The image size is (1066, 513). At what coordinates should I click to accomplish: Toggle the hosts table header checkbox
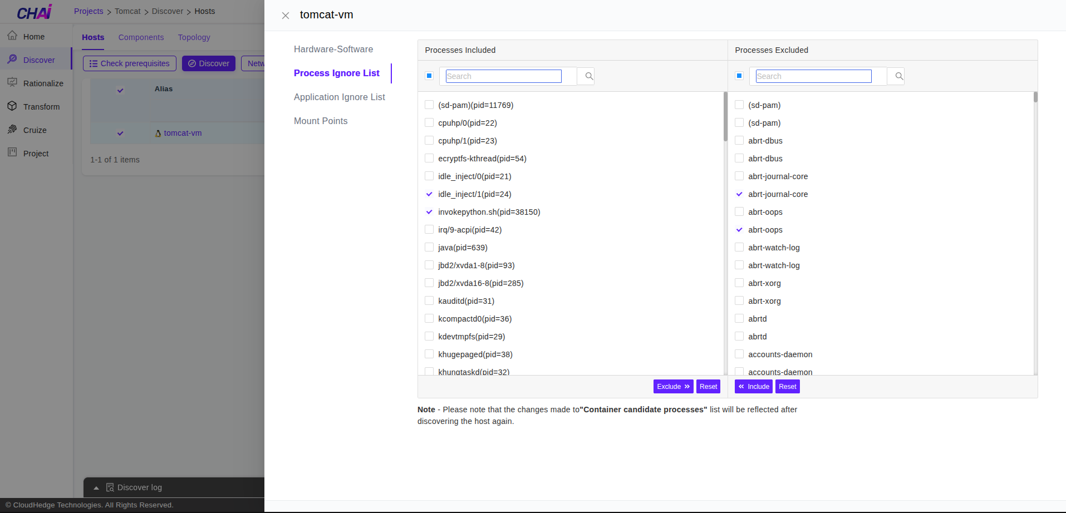click(x=120, y=91)
